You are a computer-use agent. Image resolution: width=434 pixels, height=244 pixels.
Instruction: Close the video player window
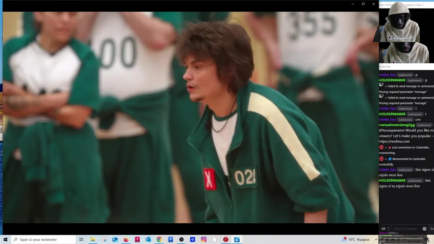(x=374, y=4)
